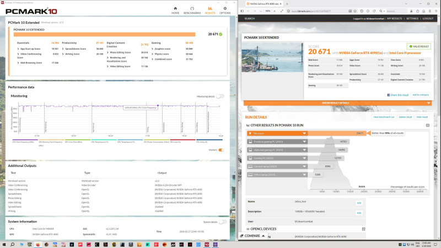This screenshot has width=441, height=248.
Task: Open PCMark 10 Options gear
Action: [225, 10]
